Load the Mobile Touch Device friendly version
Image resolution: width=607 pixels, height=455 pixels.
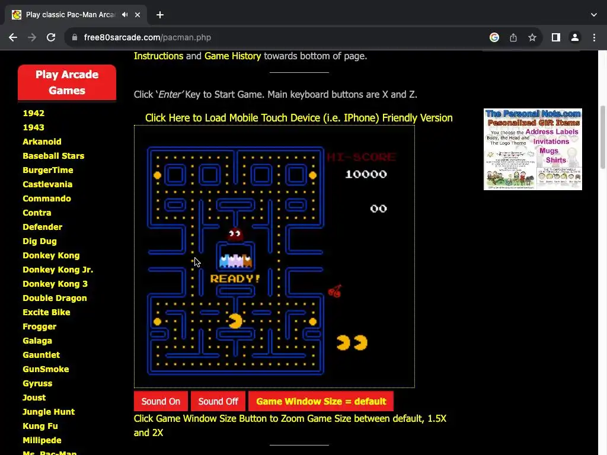pos(299,118)
